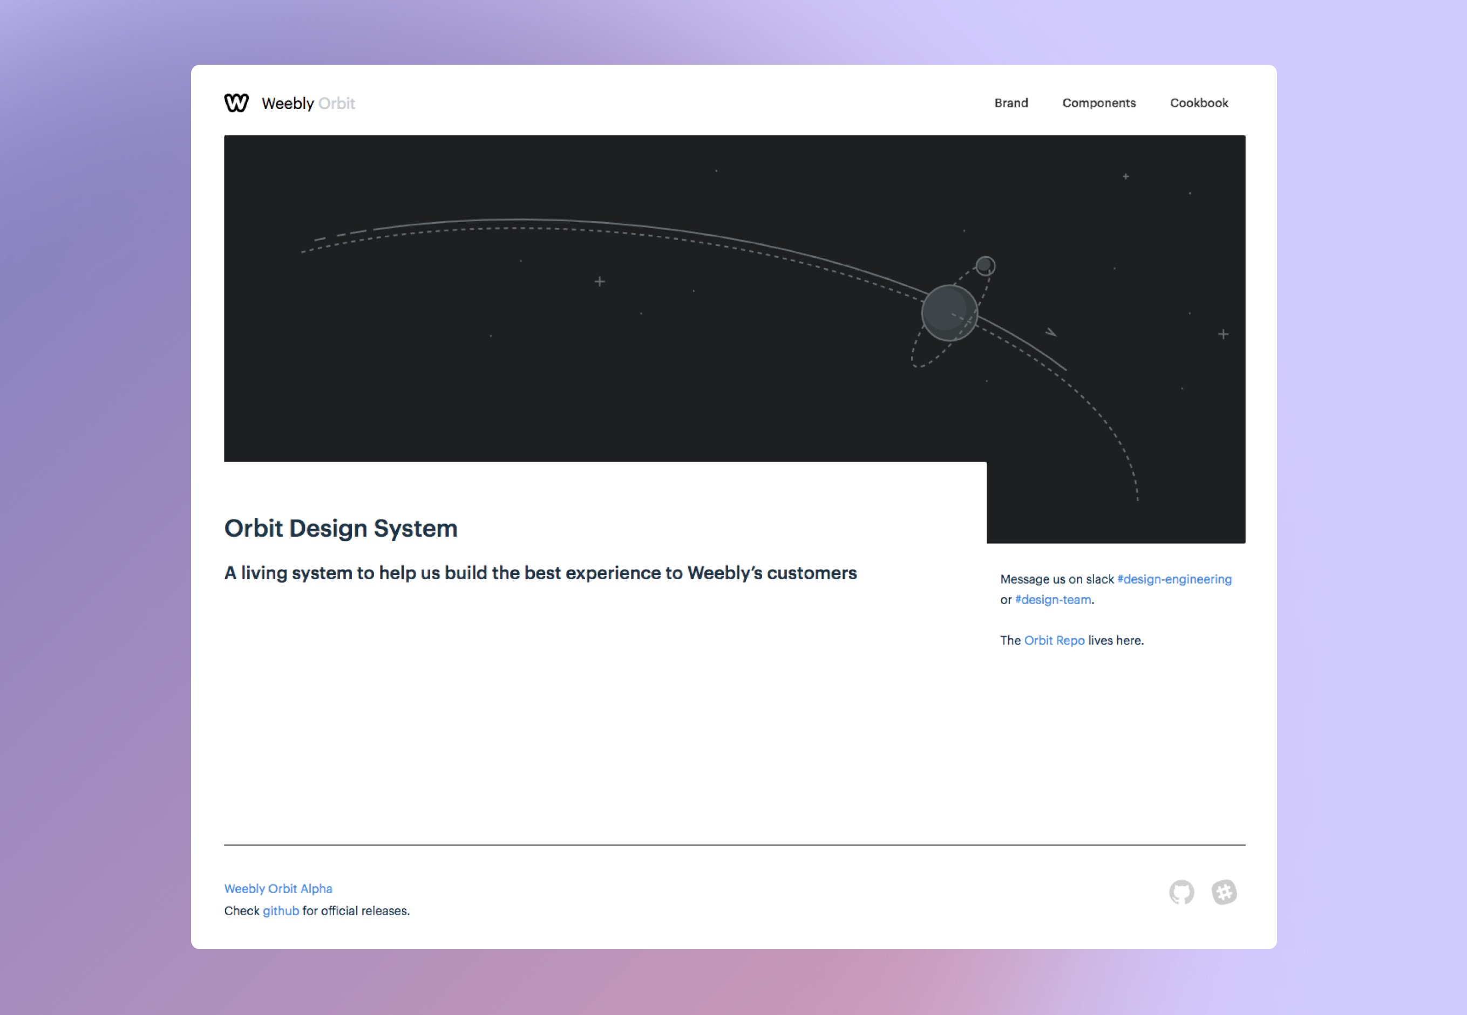
Task: Open the Cookbook navigation item
Action: 1198,103
